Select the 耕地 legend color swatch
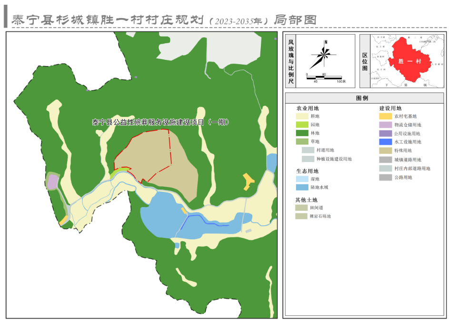This screenshot has height=322, width=449. click(302, 116)
